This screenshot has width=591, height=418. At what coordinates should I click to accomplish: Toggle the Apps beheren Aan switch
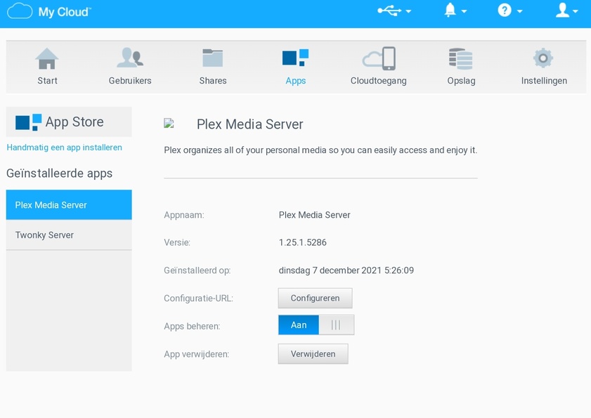[316, 325]
